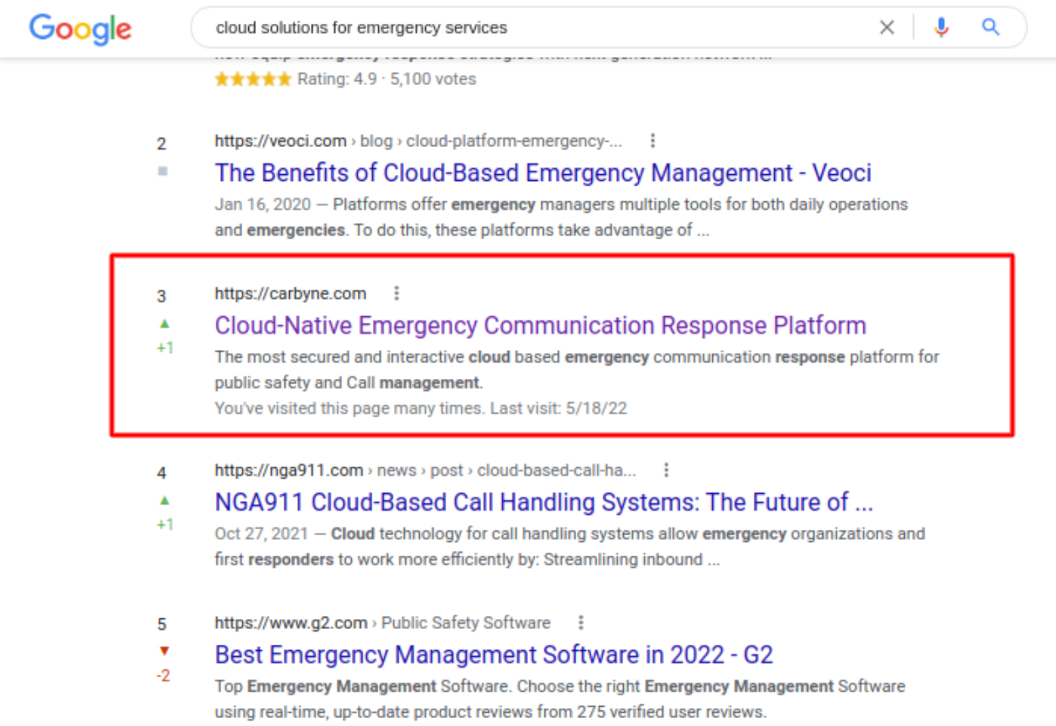Click inside the search query field
The width and height of the screenshot is (1056, 726).
click(528, 28)
